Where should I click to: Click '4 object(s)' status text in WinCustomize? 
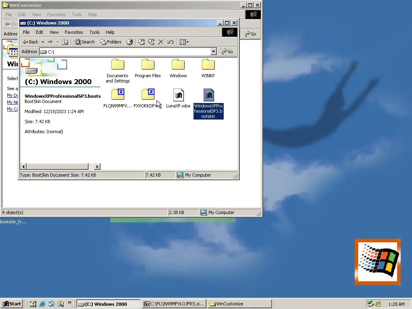pyautogui.click(x=12, y=212)
